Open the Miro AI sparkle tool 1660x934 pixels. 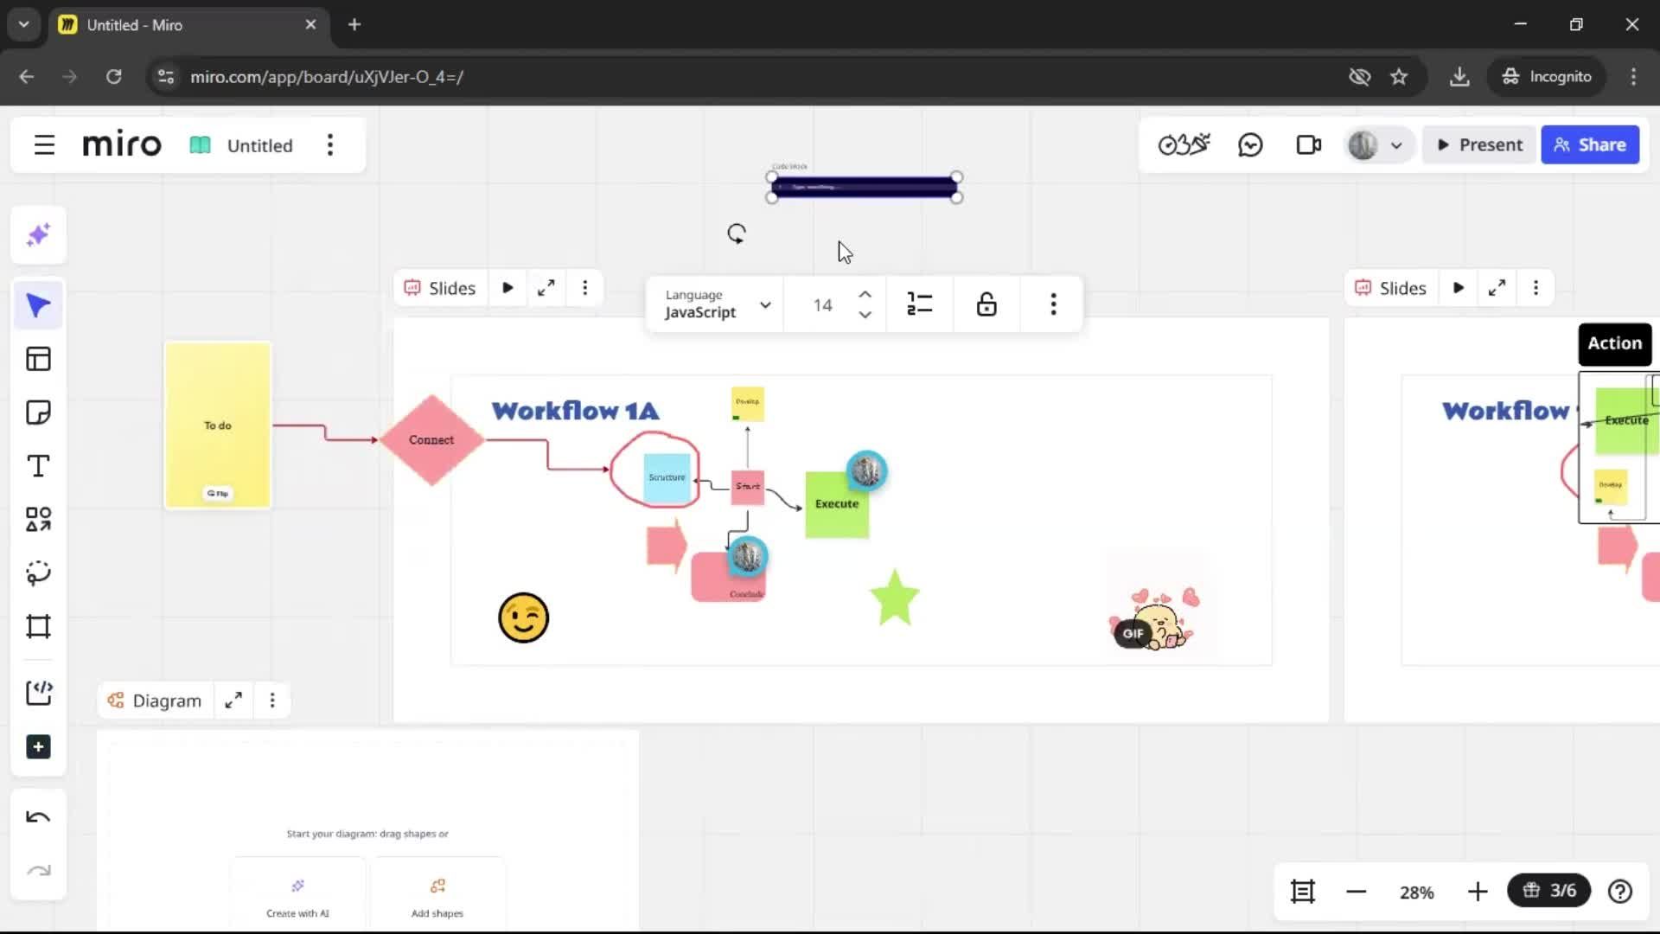click(x=38, y=235)
